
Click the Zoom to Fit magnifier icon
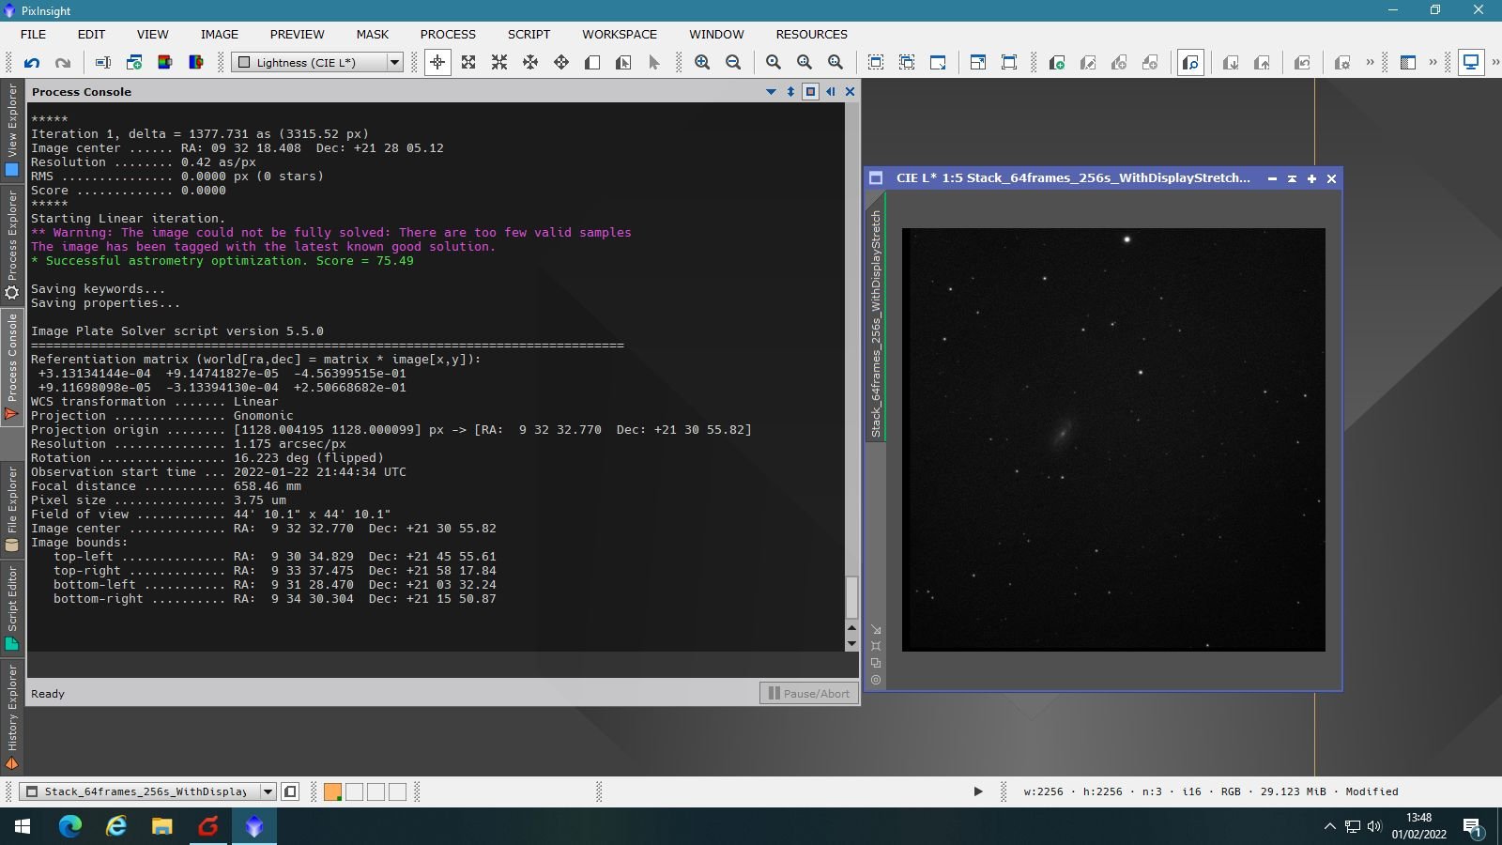pos(774,63)
